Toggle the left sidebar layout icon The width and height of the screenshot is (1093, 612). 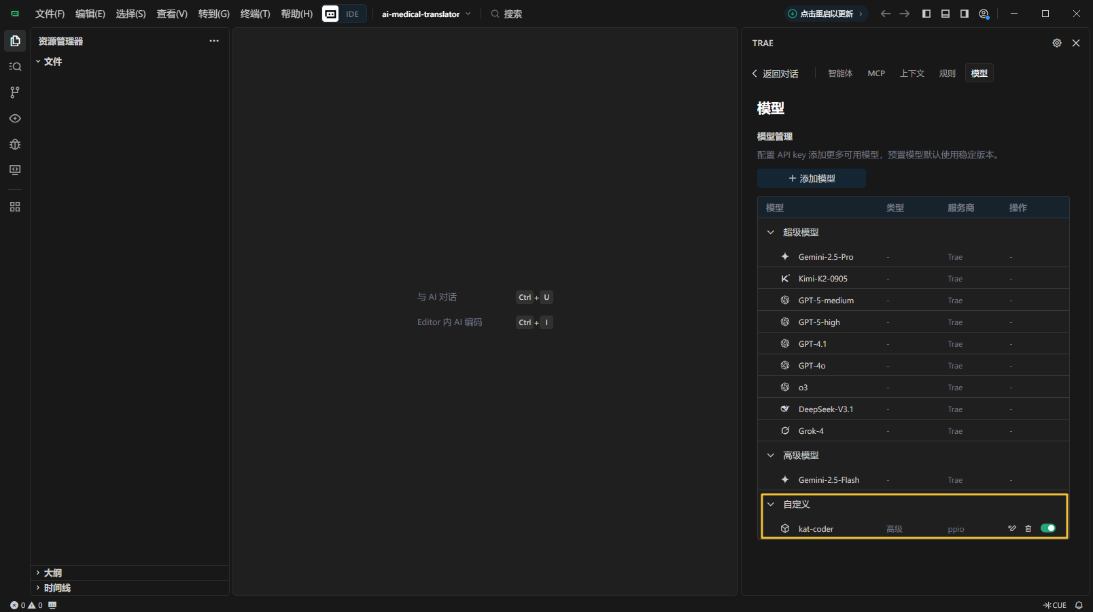tap(926, 14)
